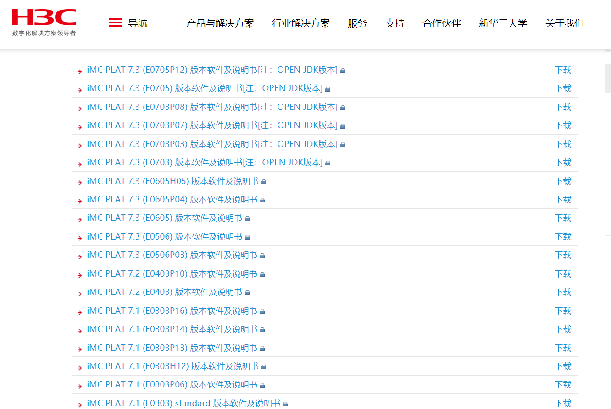The height and width of the screenshot is (409, 611).
Task: Open the 导航 hamburger menu
Action: coord(128,23)
